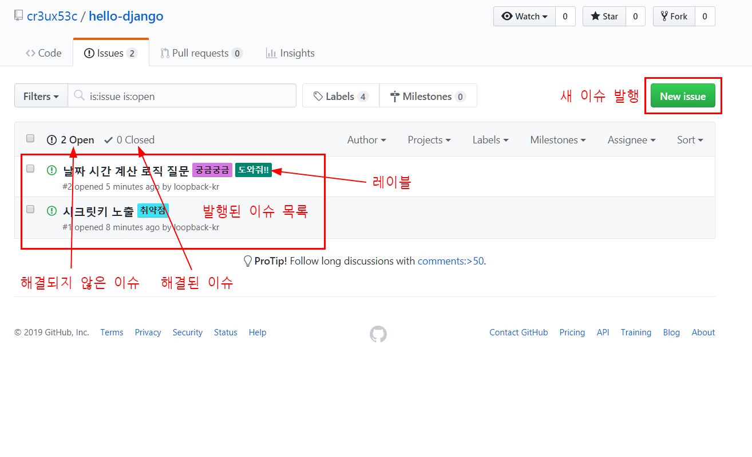Click the green New issue button
Screen dimensions: 752x457
(x=683, y=96)
